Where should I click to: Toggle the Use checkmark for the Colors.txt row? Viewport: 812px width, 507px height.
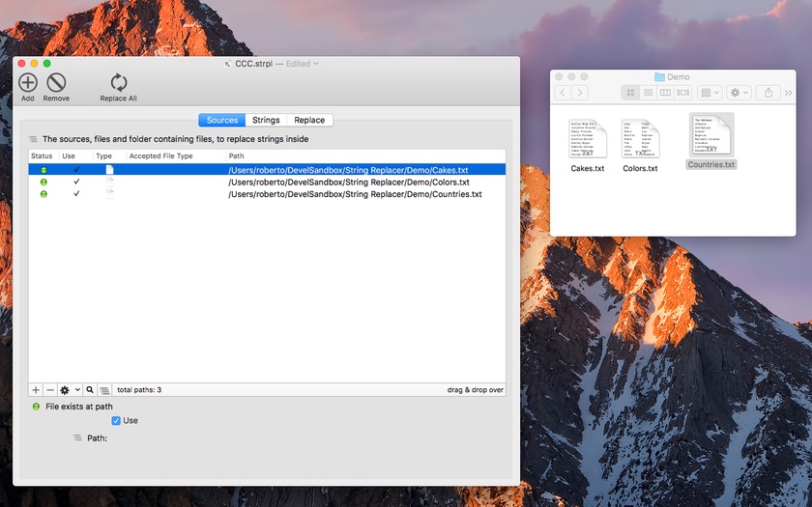tap(76, 182)
